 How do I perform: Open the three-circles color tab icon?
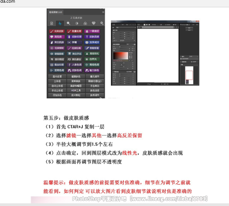[85, 23]
